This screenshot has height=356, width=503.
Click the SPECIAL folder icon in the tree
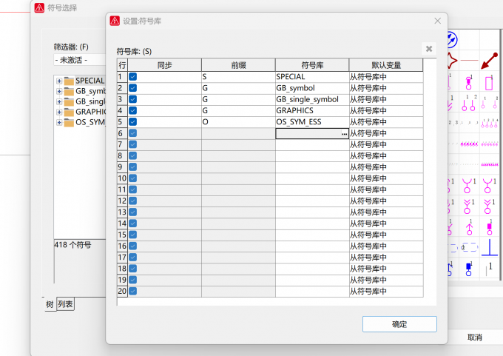tap(69, 81)
